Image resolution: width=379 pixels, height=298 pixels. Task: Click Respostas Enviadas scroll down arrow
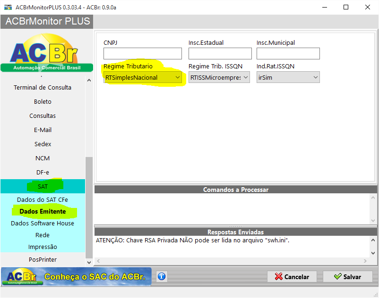point(373,253)
